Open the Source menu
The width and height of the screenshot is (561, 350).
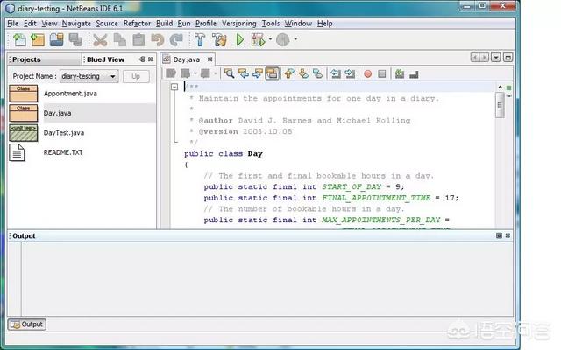[x=107, y=24]
